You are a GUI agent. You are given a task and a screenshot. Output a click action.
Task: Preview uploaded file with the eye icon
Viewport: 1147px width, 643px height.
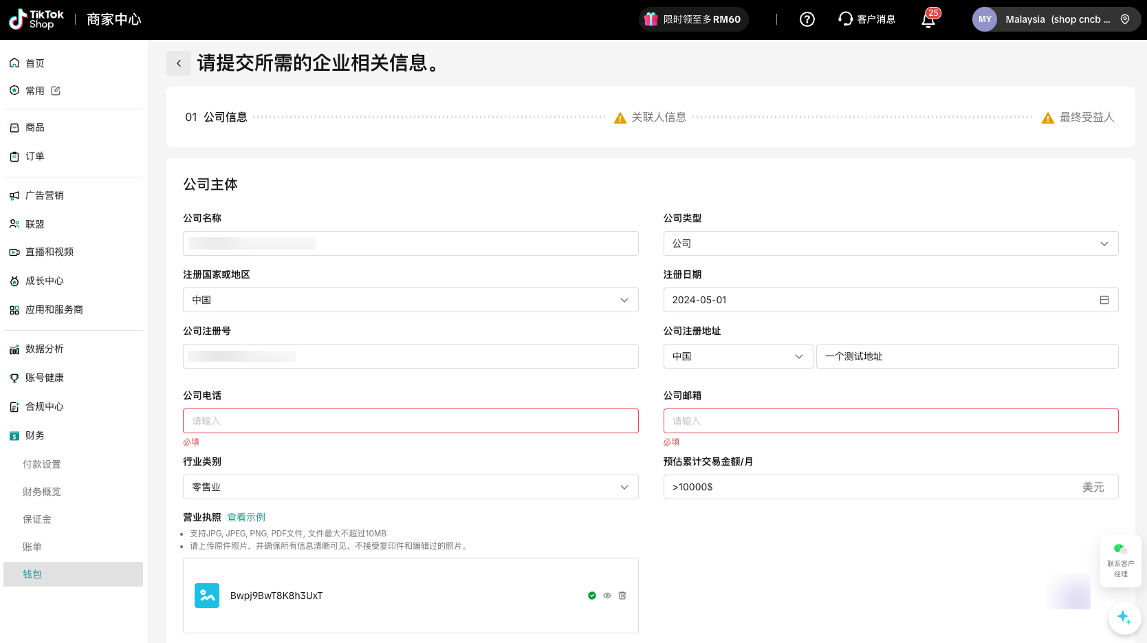[607, 596]
